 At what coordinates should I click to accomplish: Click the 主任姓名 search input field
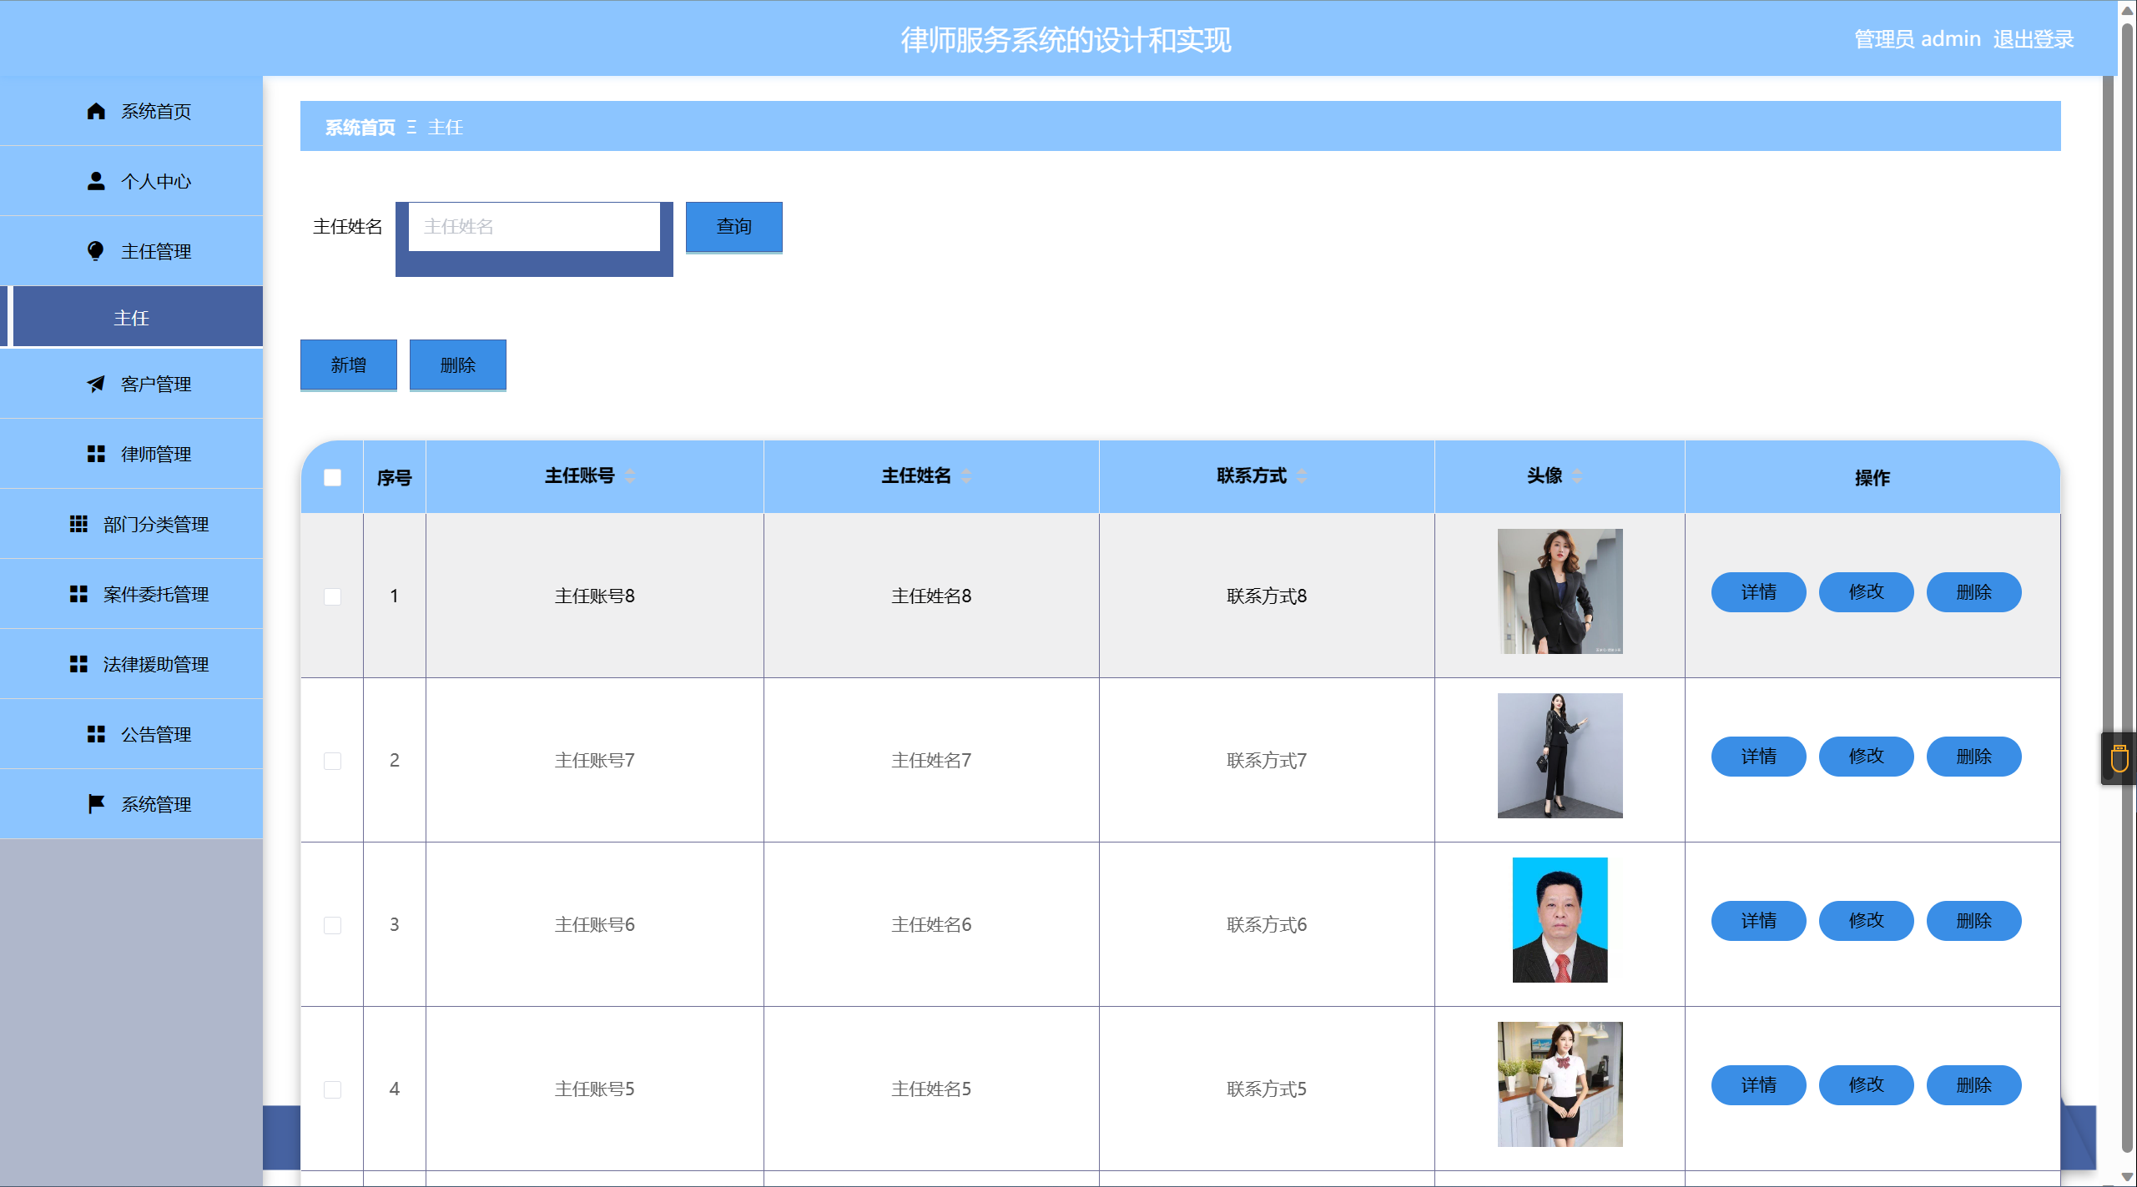[534, 226]
